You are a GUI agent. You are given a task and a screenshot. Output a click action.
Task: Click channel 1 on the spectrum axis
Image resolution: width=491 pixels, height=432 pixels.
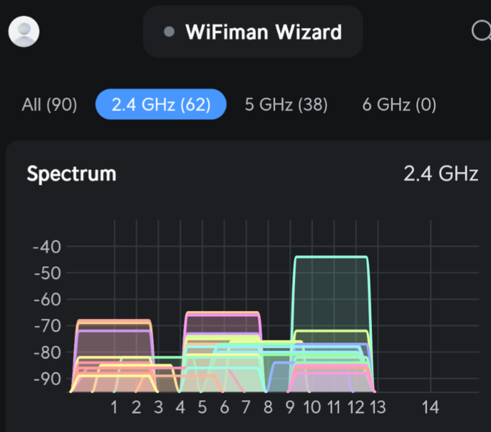(114, 408)
